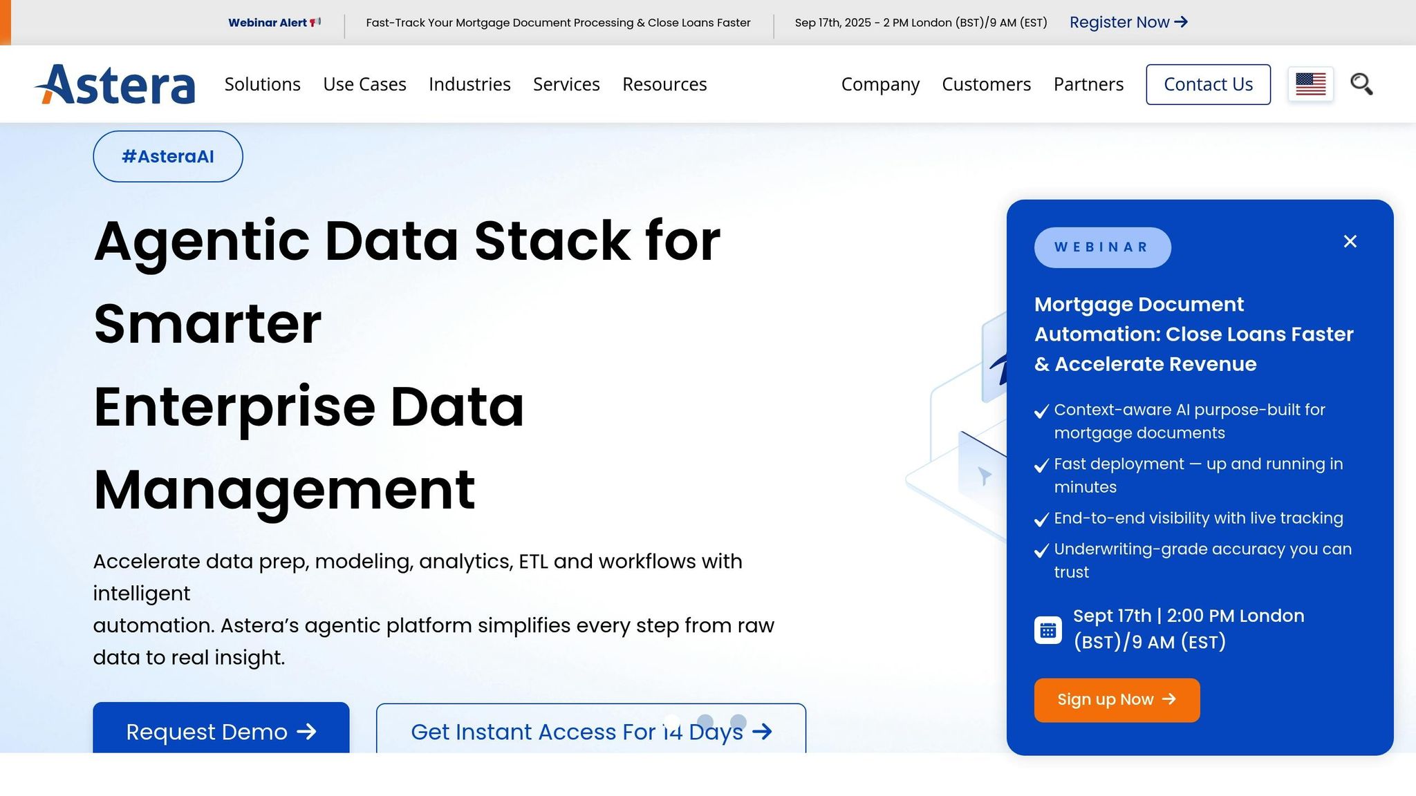Click the Sep 17th, 2025 banner date text
Screen dimensions: 1416x796
(920, 23)
